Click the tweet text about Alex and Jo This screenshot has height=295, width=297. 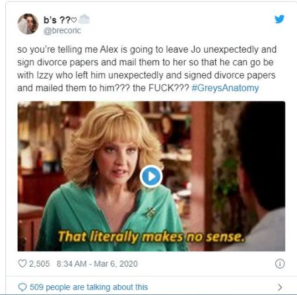(147, 69)
